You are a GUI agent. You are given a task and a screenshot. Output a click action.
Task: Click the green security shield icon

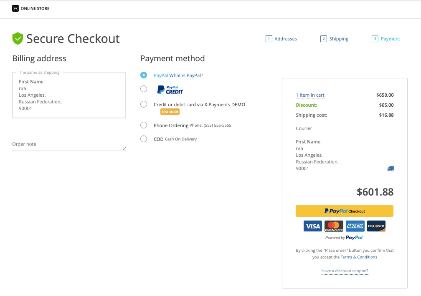point(17,38)
